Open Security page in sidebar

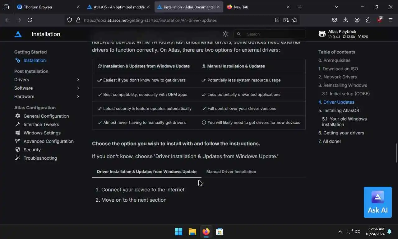32,150
